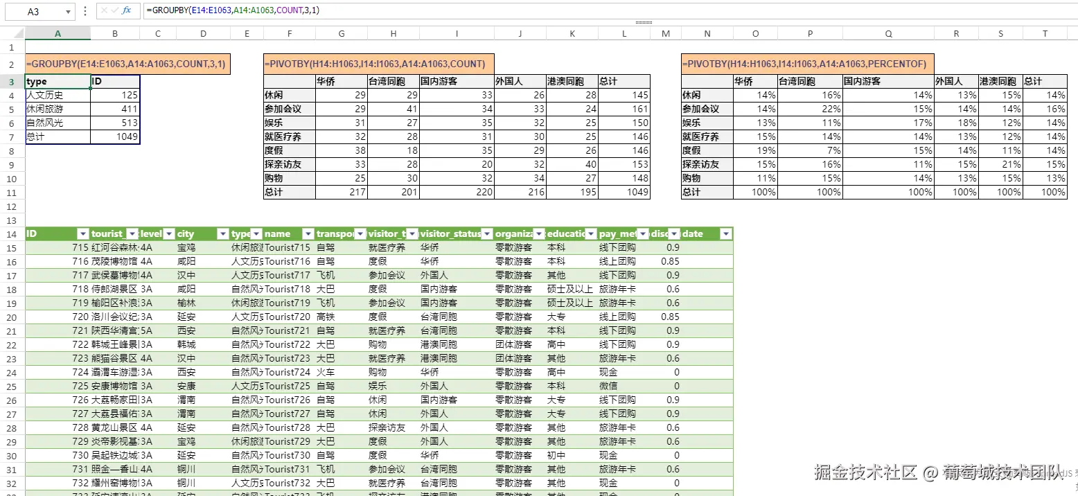
Task: Select the '高铁' transport cell in row 20
Action: pyautogui.click(x=341, y=317)
